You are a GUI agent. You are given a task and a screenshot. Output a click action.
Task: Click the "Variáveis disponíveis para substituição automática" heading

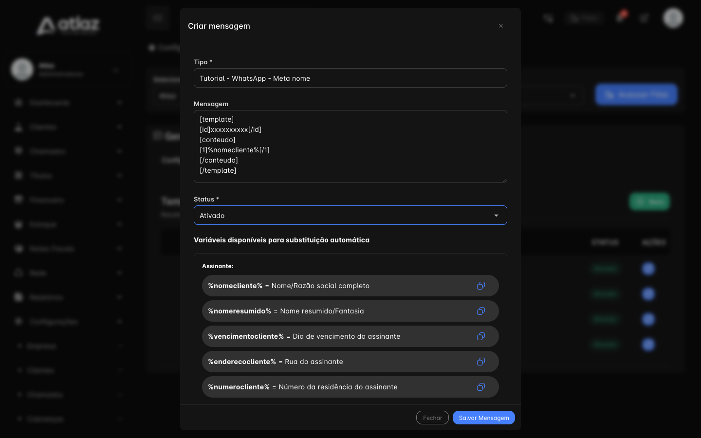(281, 240)
